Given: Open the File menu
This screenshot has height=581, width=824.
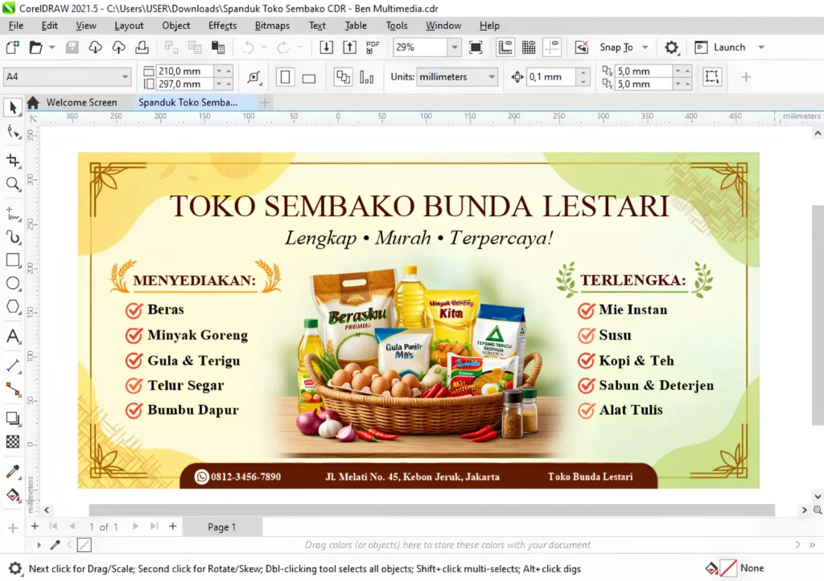Looking at the screenshot, I should [16, 25].
